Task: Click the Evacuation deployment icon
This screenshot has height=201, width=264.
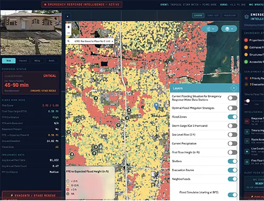Action: 247,85
